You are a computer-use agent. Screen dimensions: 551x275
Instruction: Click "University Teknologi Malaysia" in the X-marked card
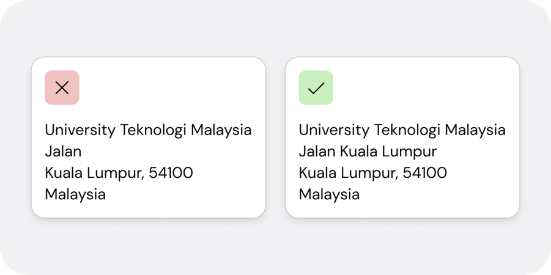pos(148,130)
